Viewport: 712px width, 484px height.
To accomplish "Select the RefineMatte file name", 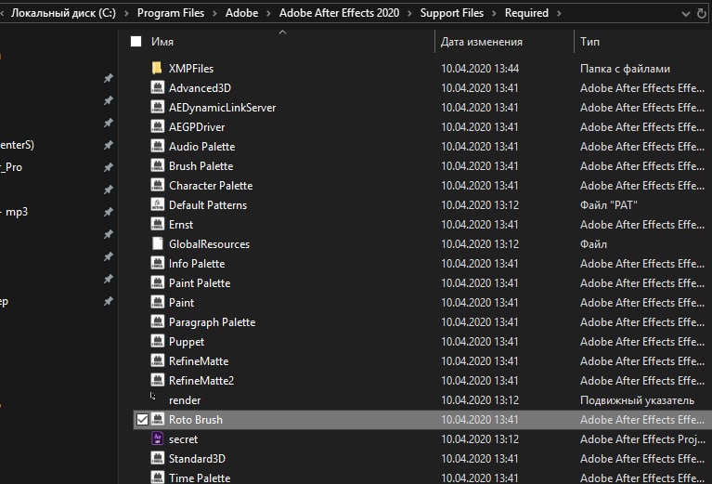I will (x=199, y=361).
